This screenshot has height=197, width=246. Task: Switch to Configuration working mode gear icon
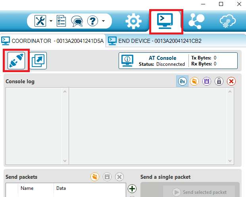133,21
